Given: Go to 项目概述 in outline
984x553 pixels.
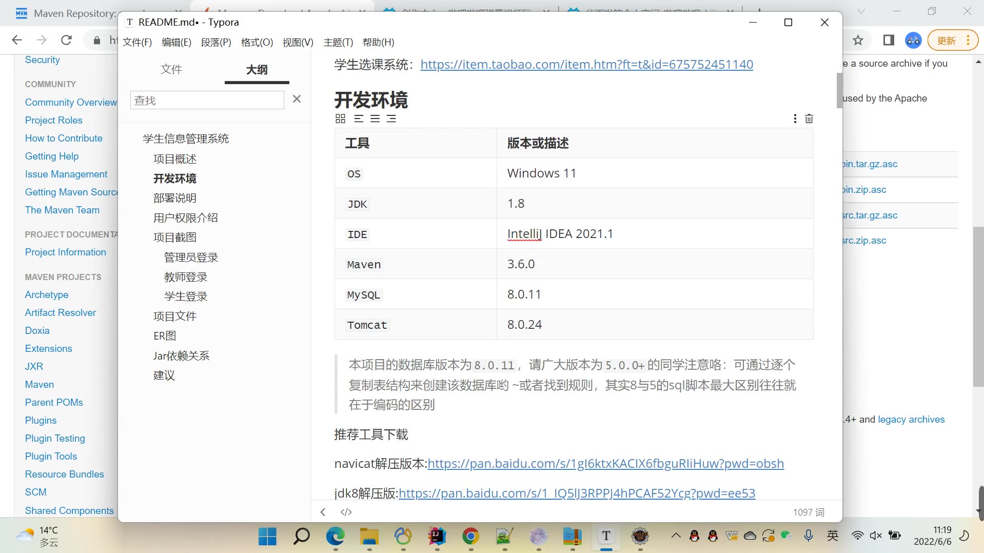Looking at the screenshot, I should [x=175, y=159].
